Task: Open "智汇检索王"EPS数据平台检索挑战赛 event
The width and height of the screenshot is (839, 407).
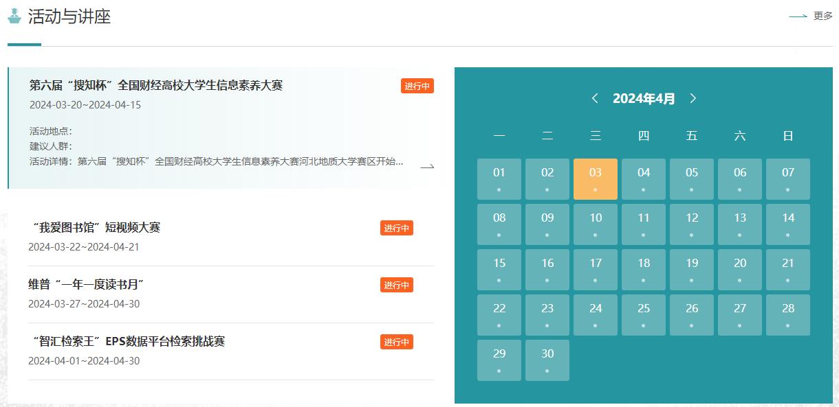Action: (128, 341)
